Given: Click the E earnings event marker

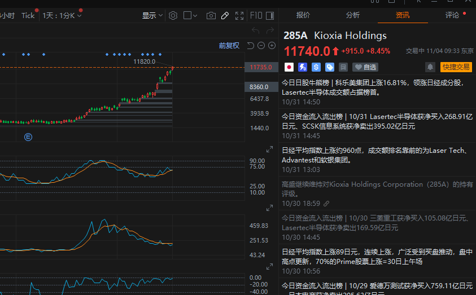Looking at the screenshot, I should pyautogui.click(x=28, y=137).
